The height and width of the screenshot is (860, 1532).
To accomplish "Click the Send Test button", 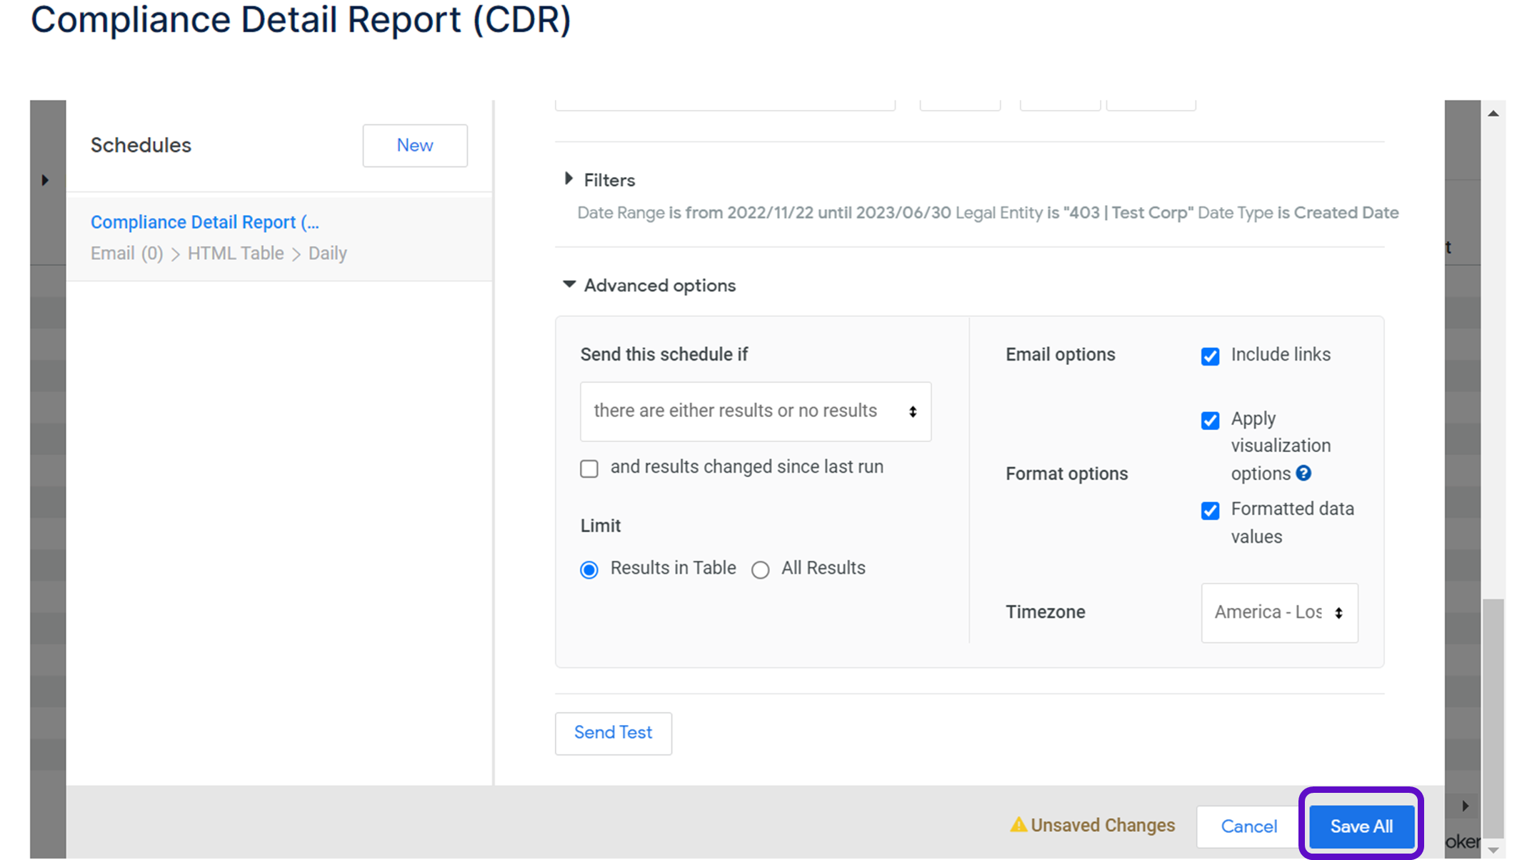I will 613,733.
